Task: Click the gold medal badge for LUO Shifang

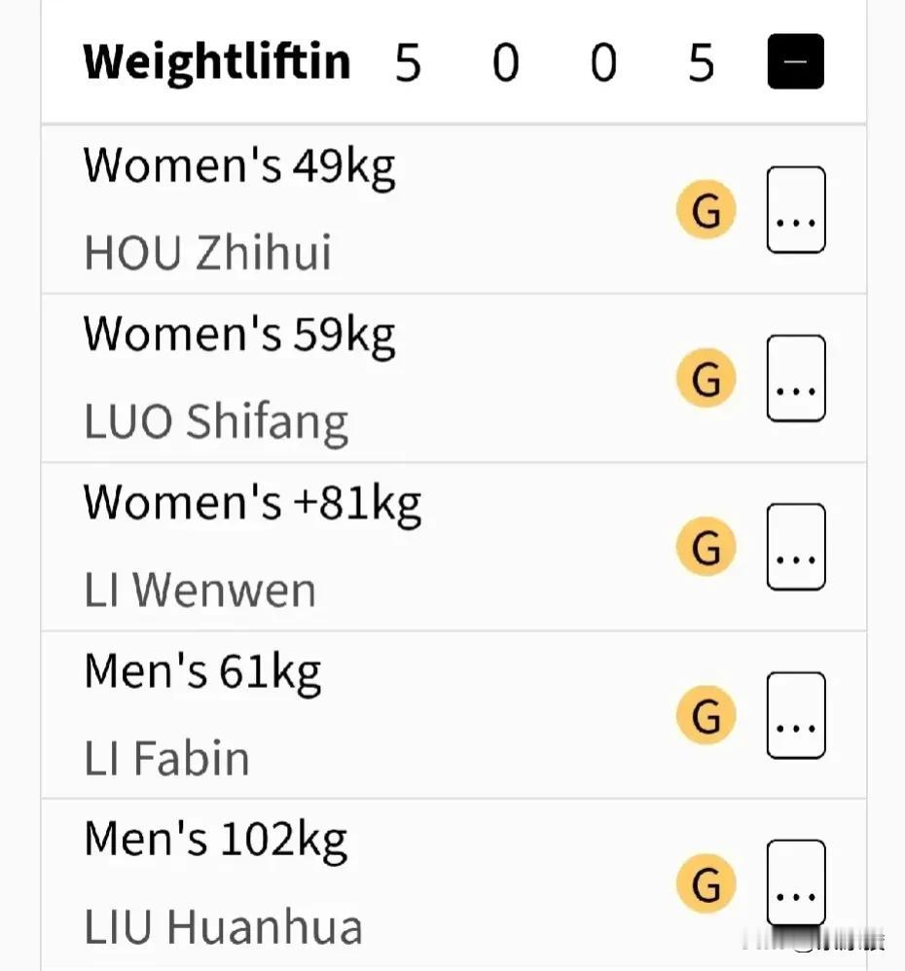Action: 706,378
